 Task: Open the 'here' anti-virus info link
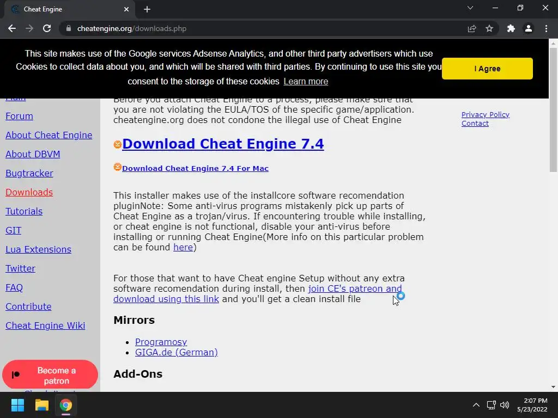(183, 248)
